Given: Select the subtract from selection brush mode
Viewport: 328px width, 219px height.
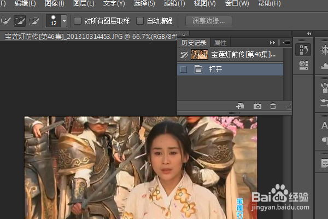Looking at the screenshot, I should coord(34,21).
